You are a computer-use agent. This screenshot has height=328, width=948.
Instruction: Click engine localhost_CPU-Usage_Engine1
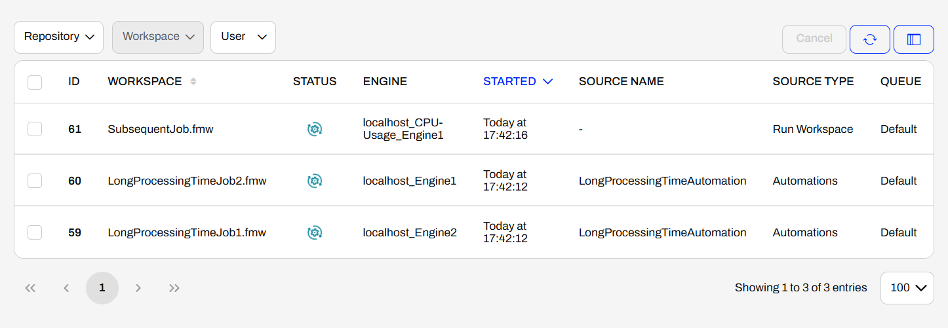403,129
